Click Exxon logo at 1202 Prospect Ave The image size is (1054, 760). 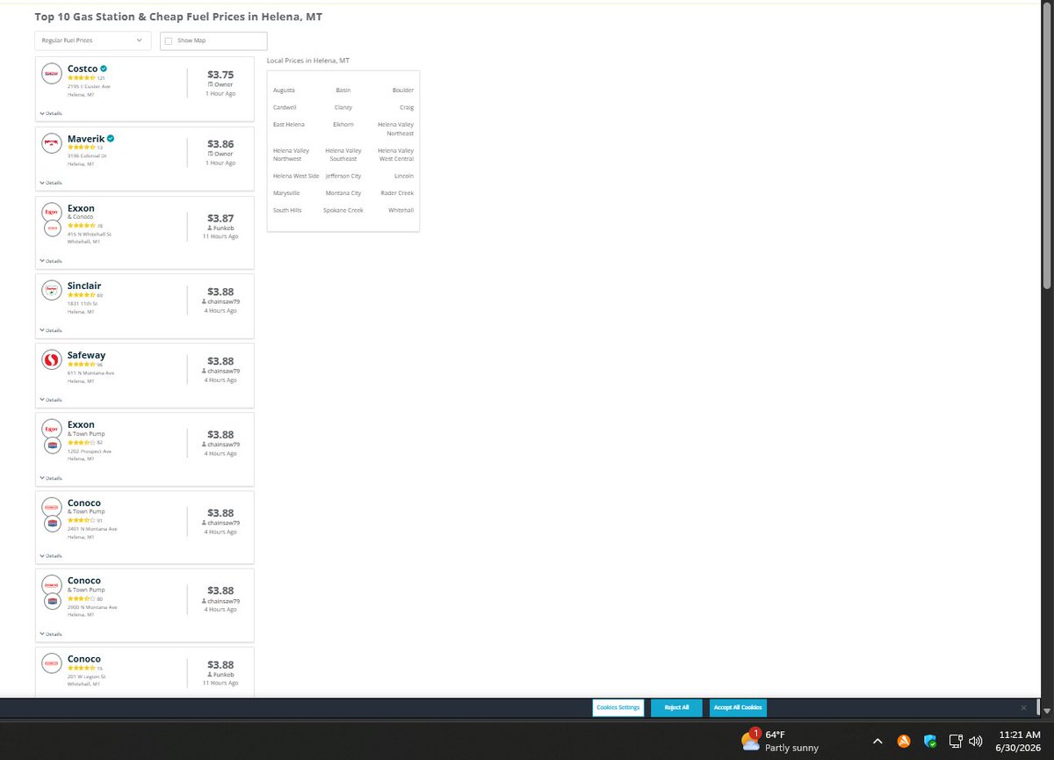point(52,429)
